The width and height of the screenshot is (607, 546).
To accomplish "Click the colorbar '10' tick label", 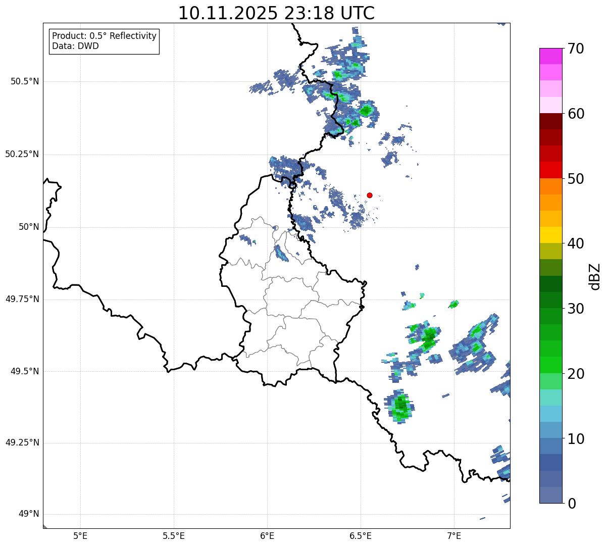I will (576, 439).
